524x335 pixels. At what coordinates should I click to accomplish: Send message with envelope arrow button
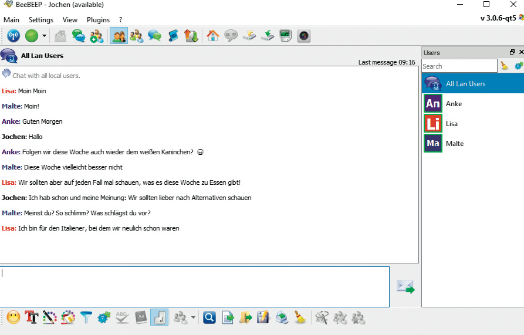point(405,286)
